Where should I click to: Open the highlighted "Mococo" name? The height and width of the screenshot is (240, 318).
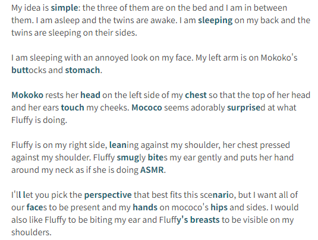pos(147,108)
